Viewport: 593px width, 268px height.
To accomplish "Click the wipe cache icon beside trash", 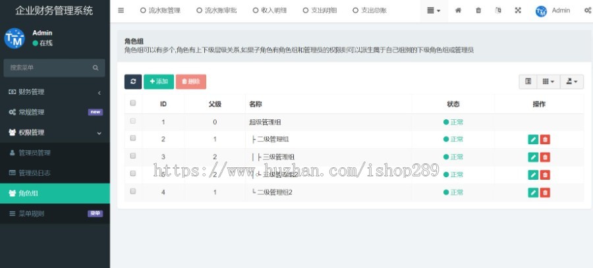I will coord(498,11).
